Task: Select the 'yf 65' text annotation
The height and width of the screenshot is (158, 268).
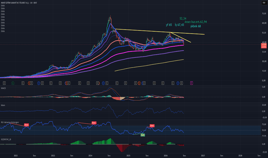Action: tap(169, 25)
